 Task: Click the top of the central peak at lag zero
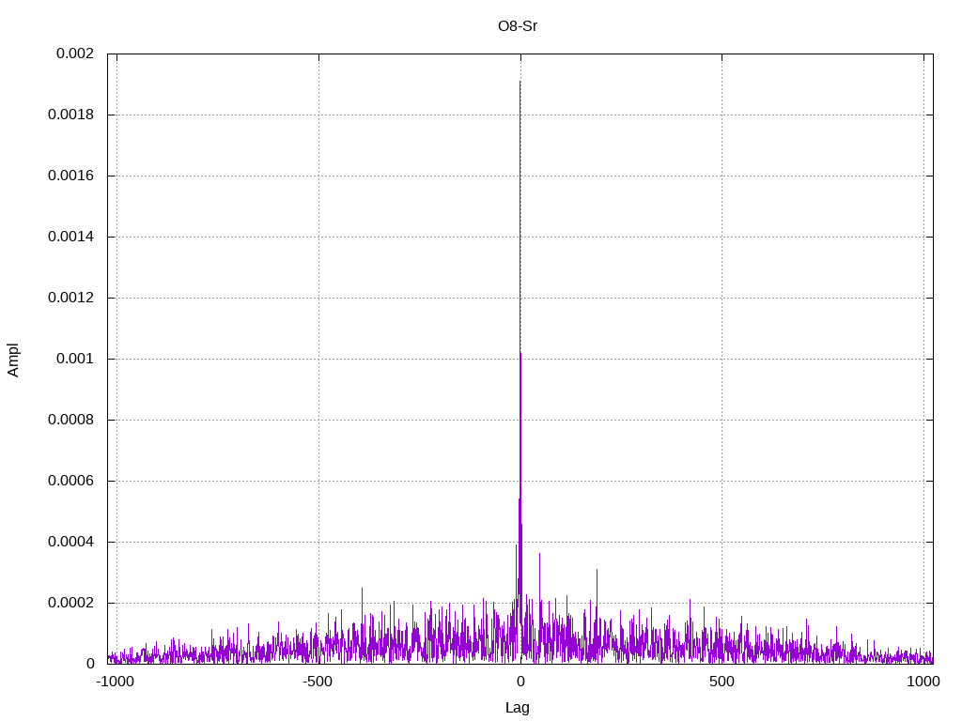(520, 83)
